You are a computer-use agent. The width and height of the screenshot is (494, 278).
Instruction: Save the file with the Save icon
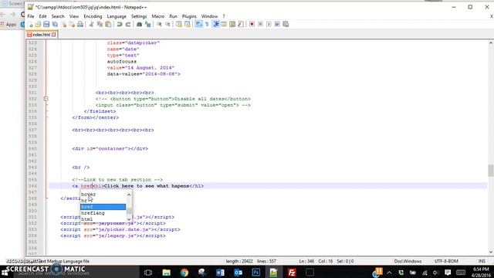click(x=46, y=24)
